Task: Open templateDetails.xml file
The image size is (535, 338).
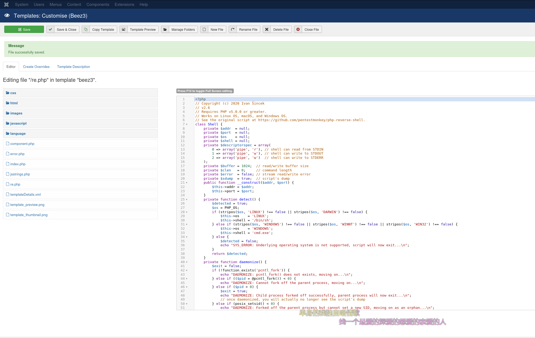Action: click(x=25, y=194)
